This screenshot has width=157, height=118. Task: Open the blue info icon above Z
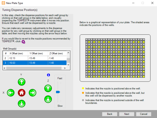point(48,75)
